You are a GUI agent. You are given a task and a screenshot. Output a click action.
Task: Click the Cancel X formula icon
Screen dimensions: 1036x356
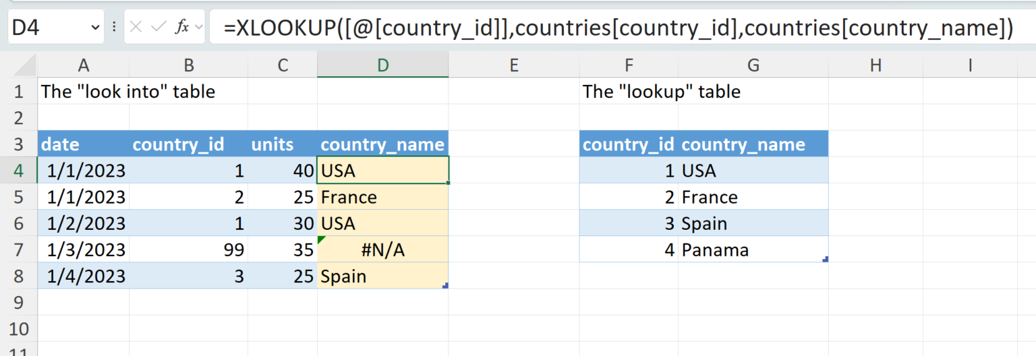pyautogui.click(x=136, y=27)
